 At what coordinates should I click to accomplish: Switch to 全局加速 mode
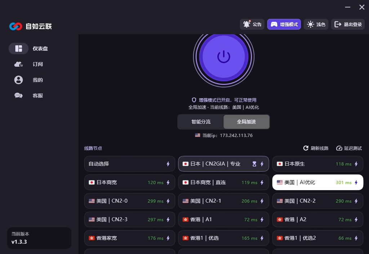pyautogui.click(x=246, y=122)
